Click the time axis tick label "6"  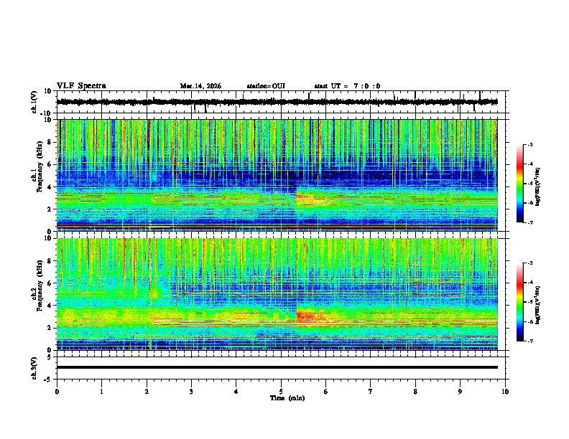click(x=326, y=392)
